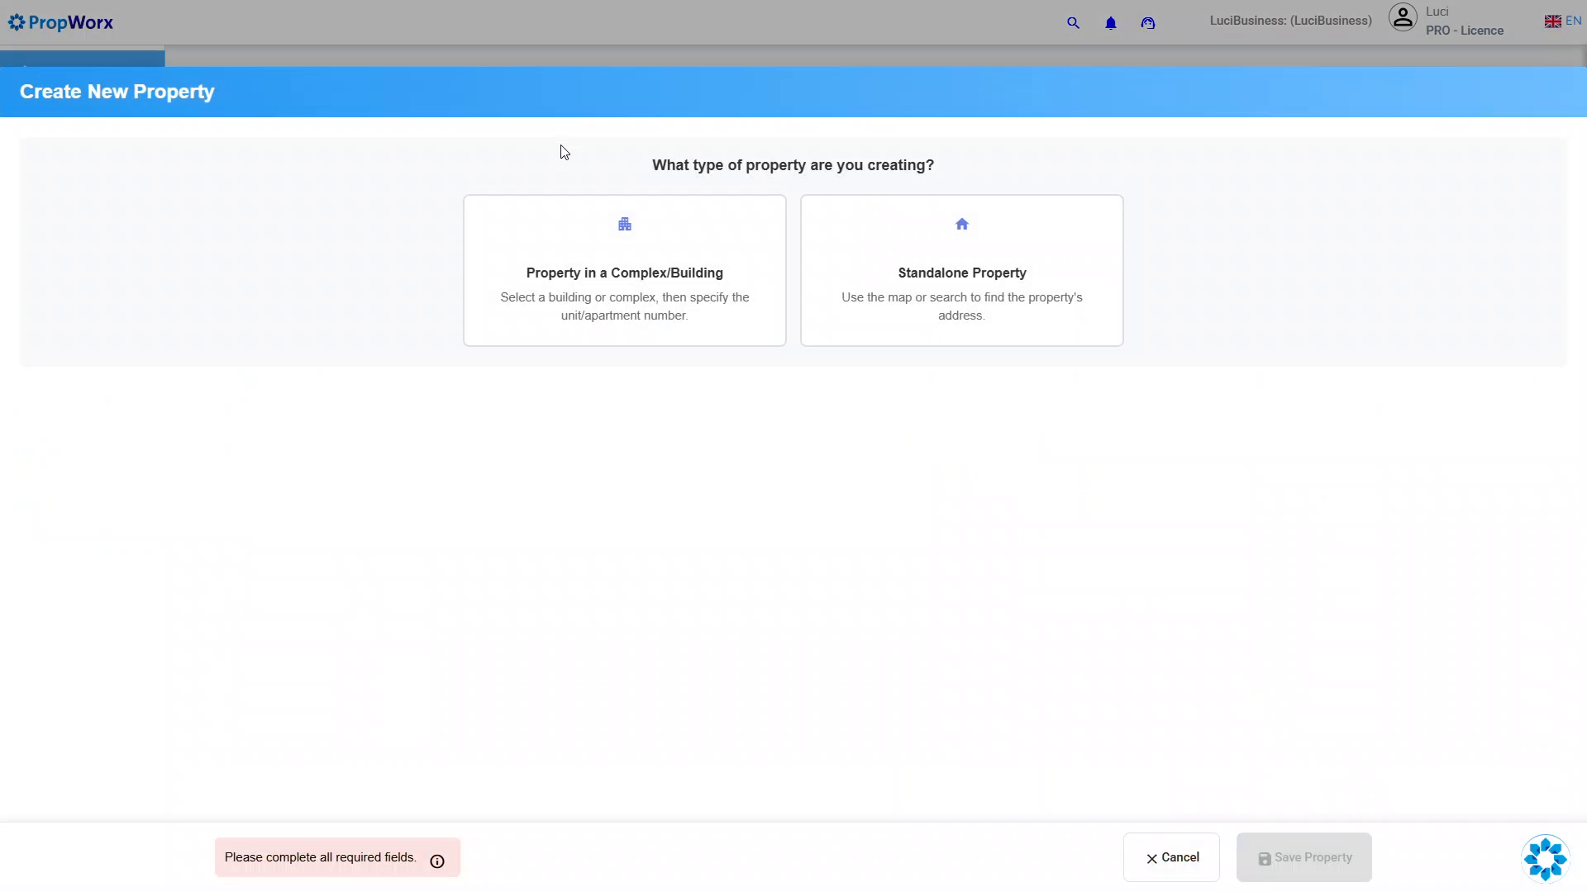This screenshot has height=892, width=1587.
Task: Click the 'Please complete all required fields' alert
Action: (337, 857)
